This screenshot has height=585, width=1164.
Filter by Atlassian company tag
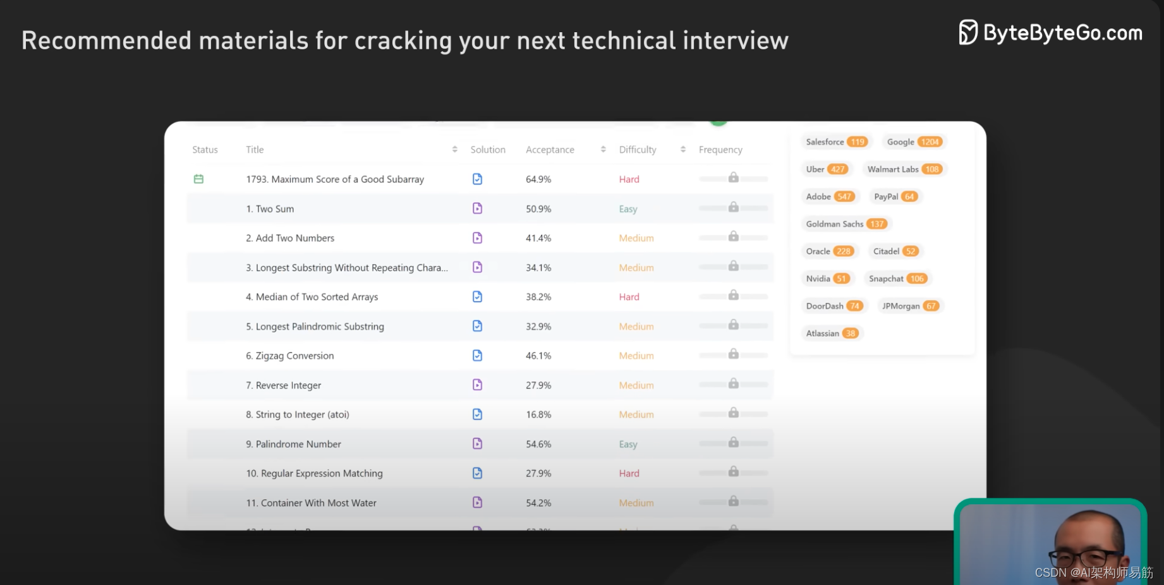tap(832, 334)
